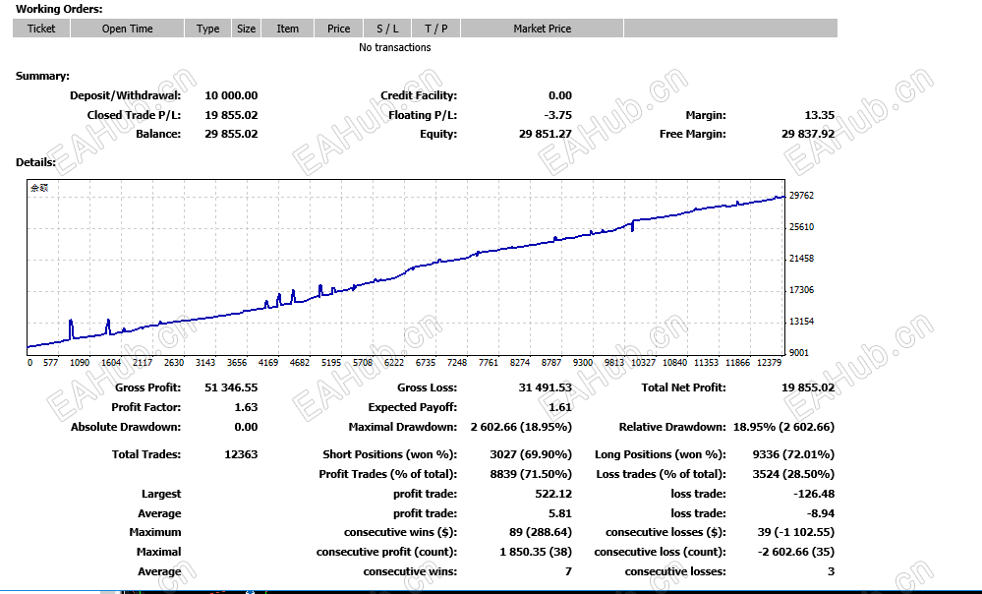Click the S / L column header
The image size is (982, 594).
click(x=387, y=29)
